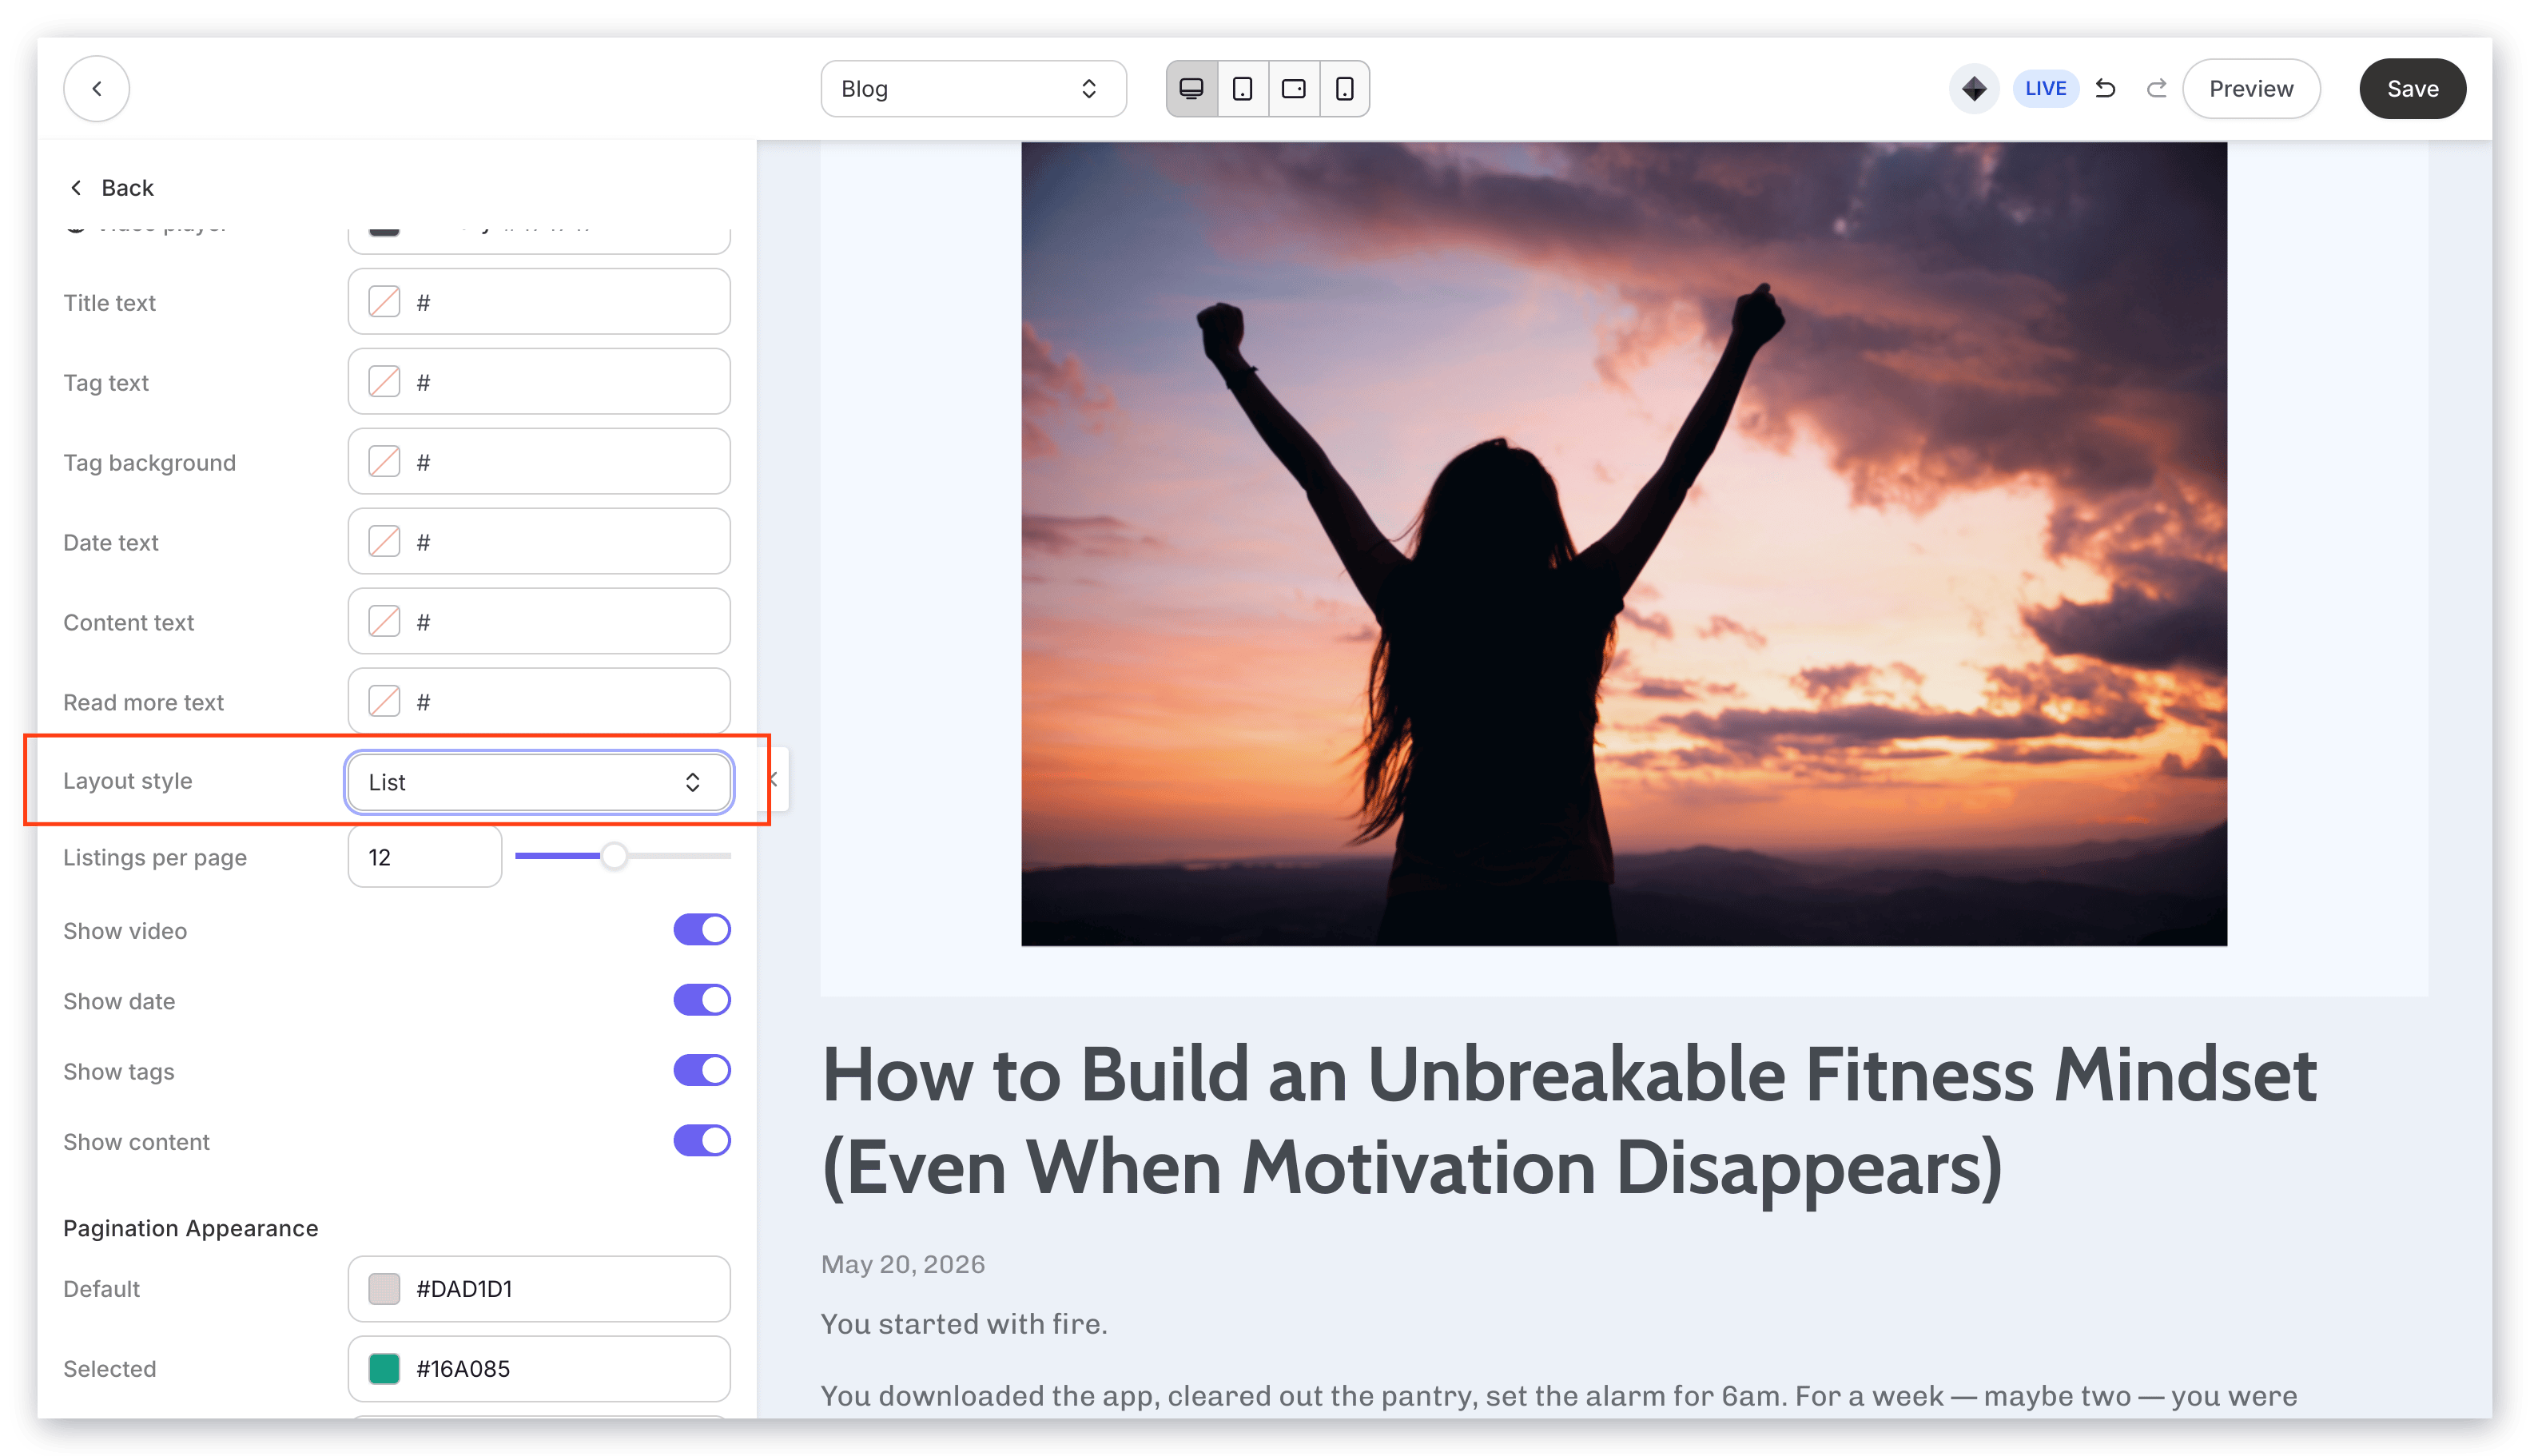The height and width of the screenshot is (1456, 2530).
Task: Click the Layout style label
Action: tap(127, 781)
